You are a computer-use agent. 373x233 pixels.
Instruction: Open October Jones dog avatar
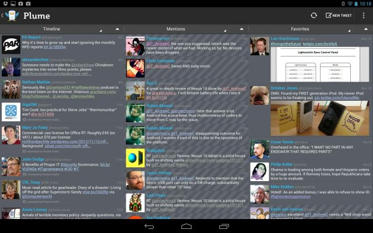point(259,96)
